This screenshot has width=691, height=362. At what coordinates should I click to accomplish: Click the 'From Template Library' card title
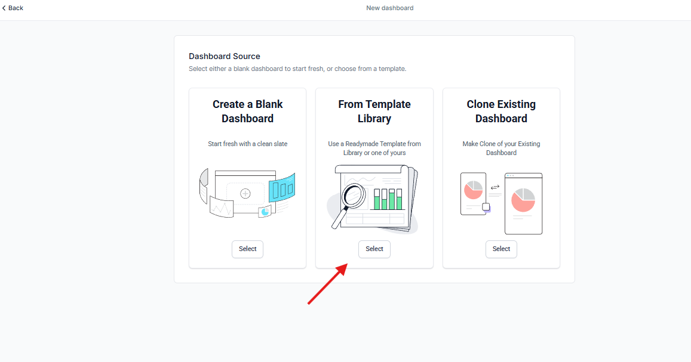click(374, 112)
